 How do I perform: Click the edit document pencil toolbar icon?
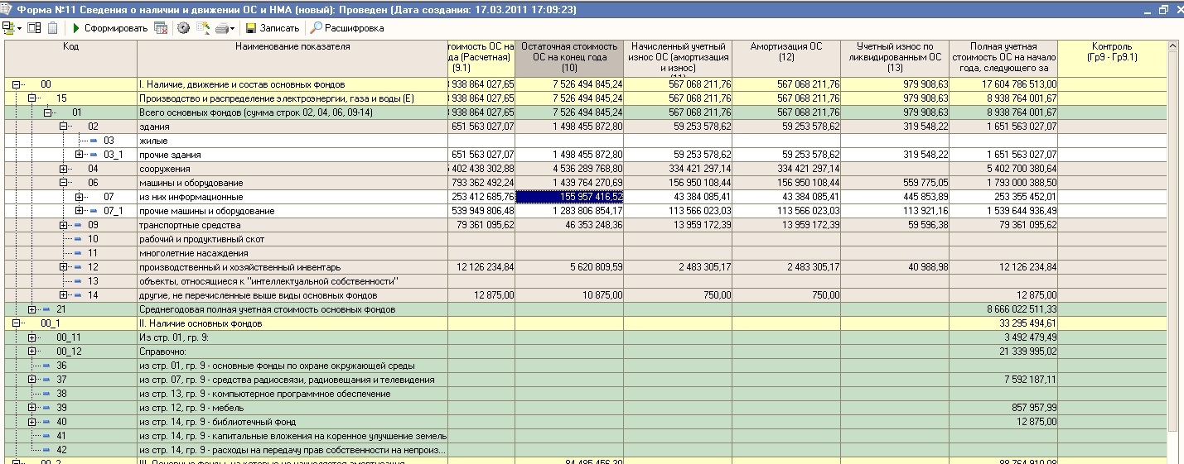(203, 28)
